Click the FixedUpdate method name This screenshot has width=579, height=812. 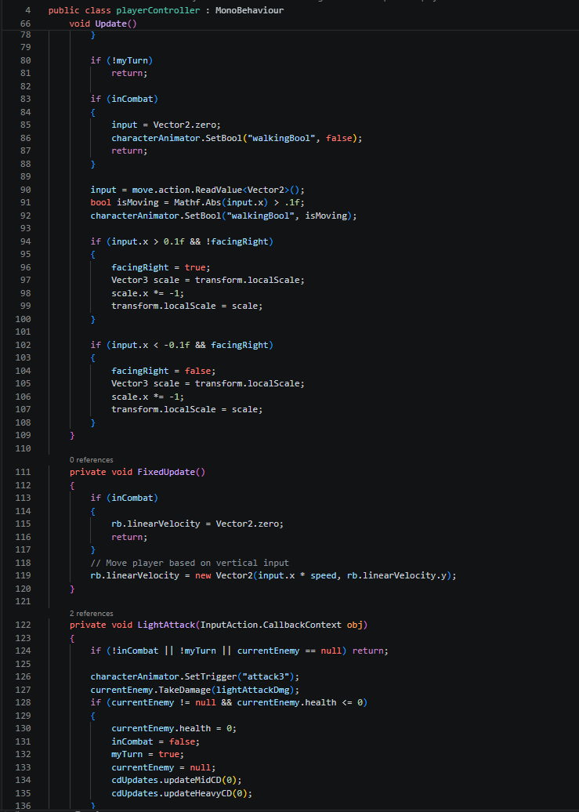tap(166, 473)
